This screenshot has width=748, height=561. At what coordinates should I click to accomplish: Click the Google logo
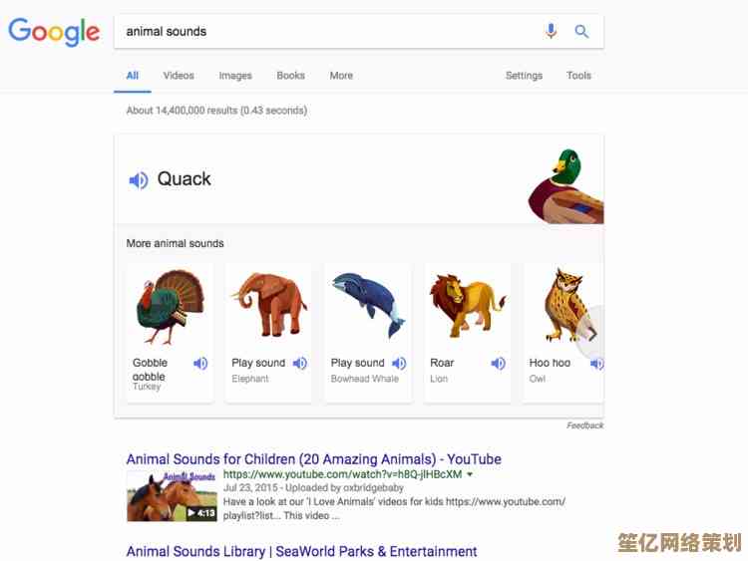pos(54,31)
